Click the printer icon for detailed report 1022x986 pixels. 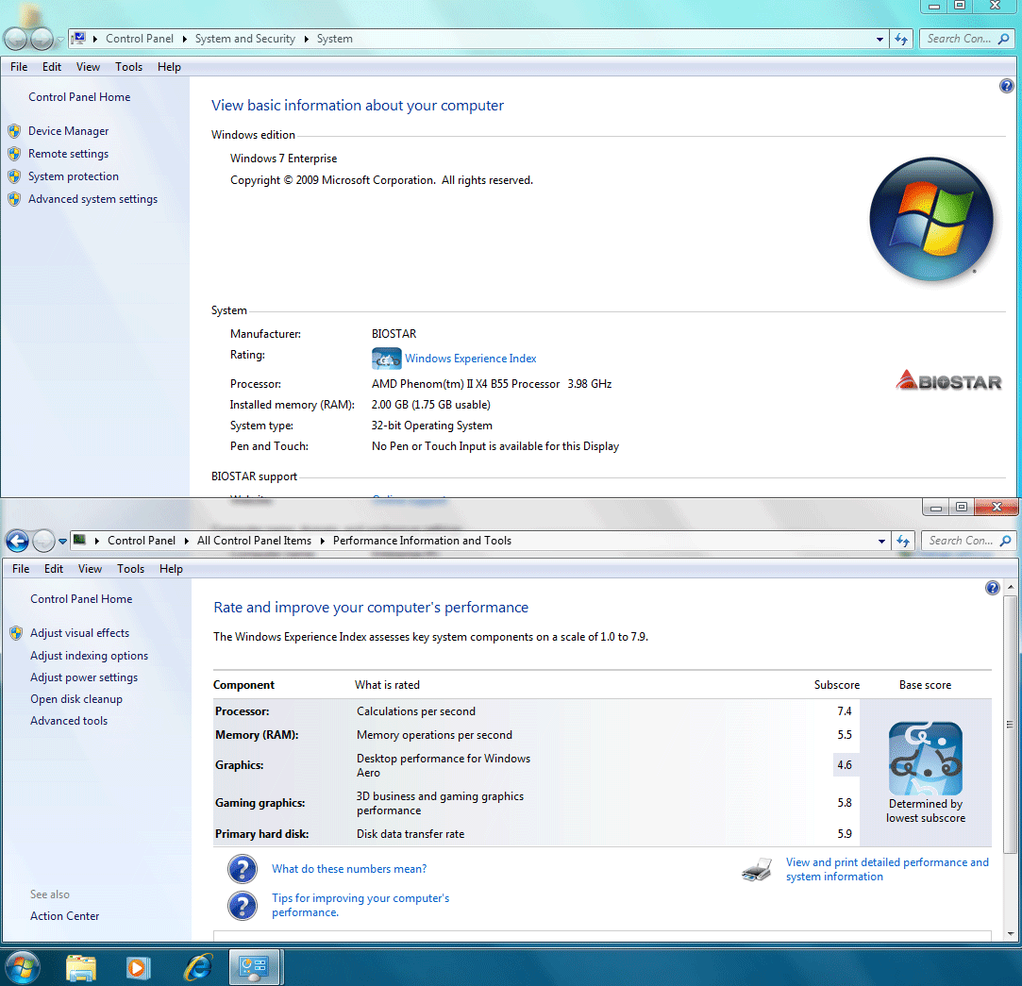757,869
